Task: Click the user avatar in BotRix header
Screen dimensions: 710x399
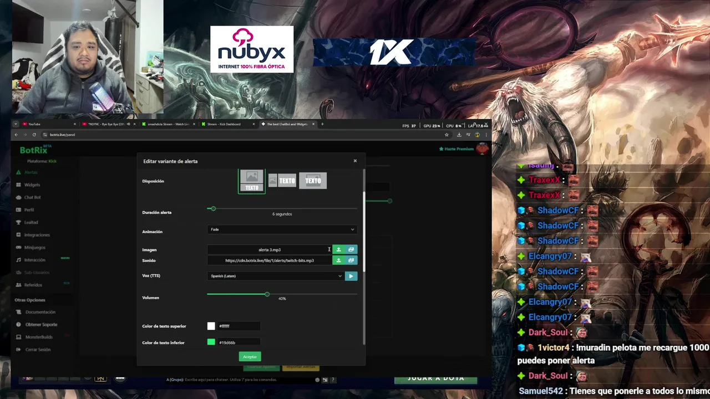Action: (483, 149)
